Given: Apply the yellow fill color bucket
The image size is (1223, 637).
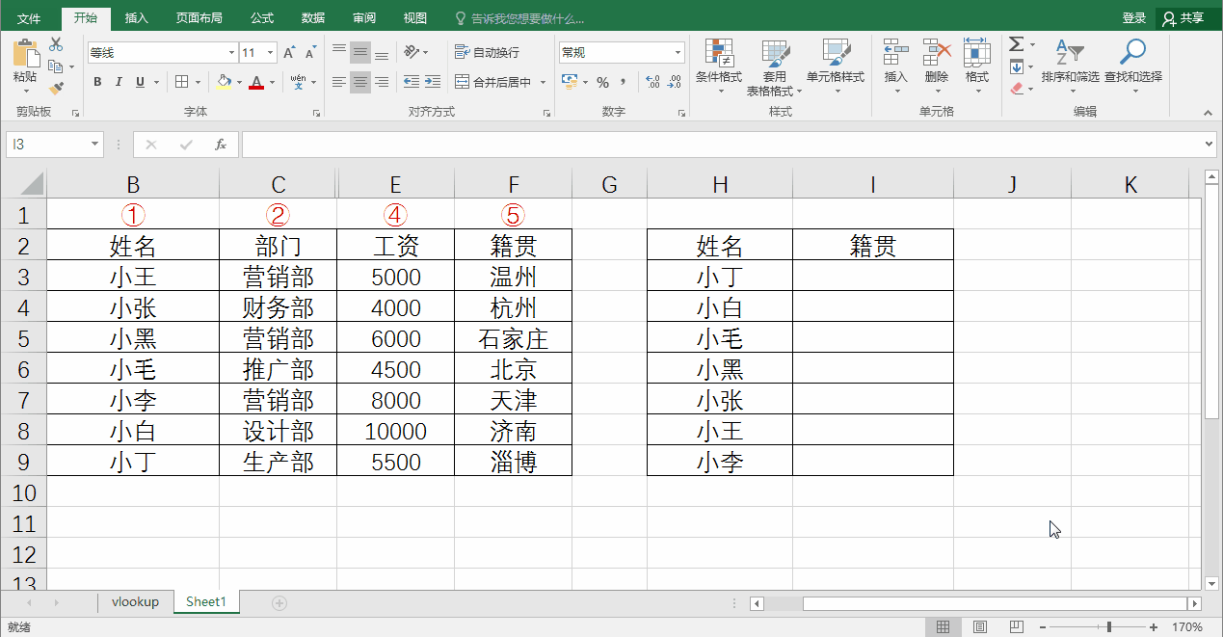Looking at the screenshot, I should pos(224,83).
